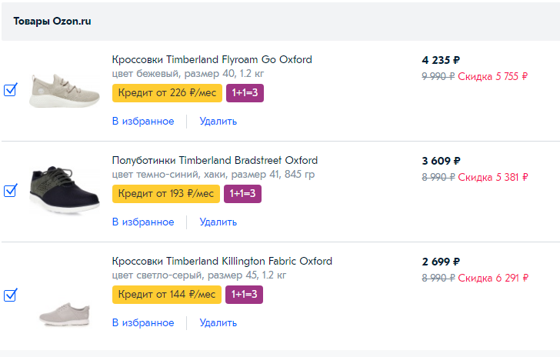Click the Кредит от 193 ₽/мес badge
560x357 pixels.
tap(165, 193)
